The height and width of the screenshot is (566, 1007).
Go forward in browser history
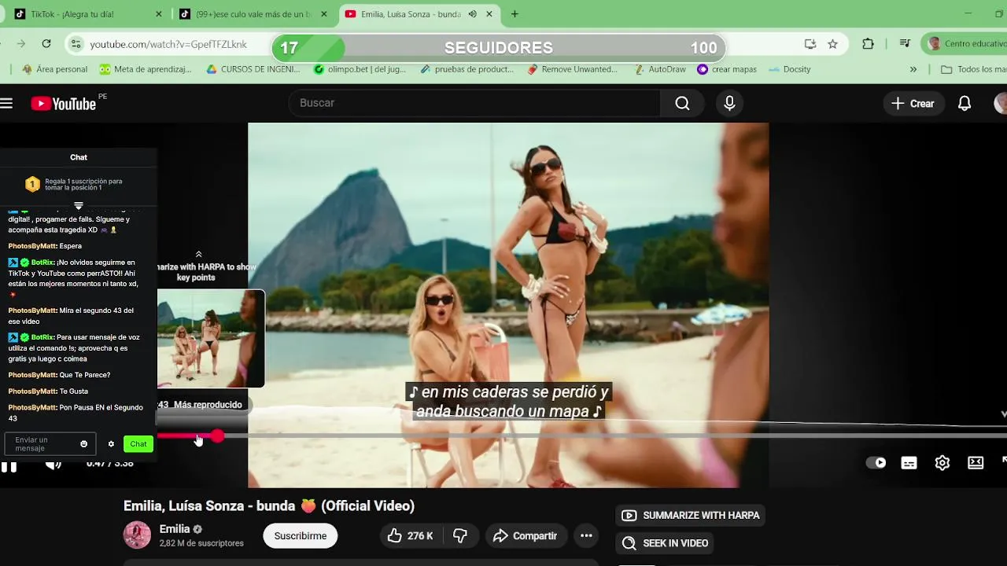(21, 44)
